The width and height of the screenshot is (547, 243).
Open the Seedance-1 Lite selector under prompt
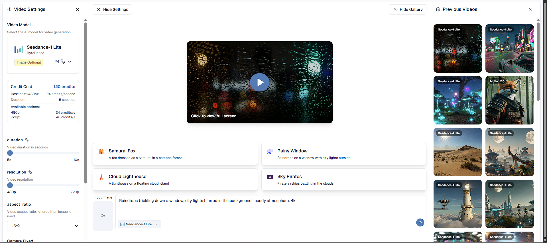point(139,224)
